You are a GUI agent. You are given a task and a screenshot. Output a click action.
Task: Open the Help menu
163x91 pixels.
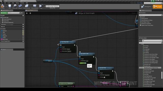[27, 3]
